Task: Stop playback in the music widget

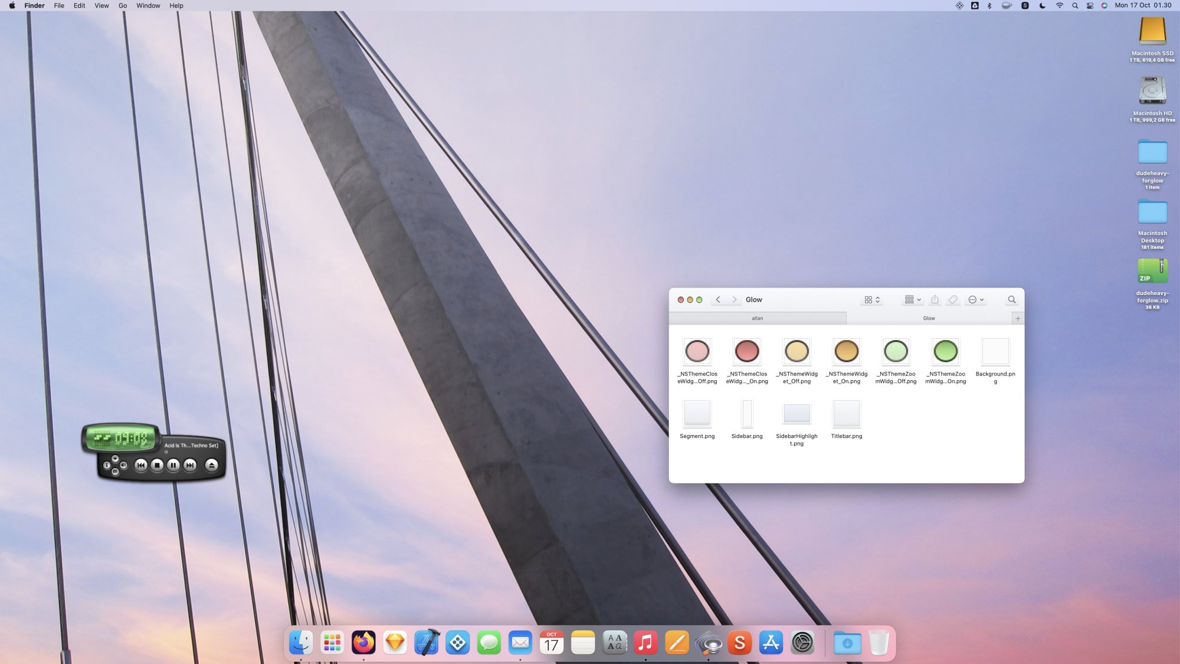Action: [x=157, y=465]
